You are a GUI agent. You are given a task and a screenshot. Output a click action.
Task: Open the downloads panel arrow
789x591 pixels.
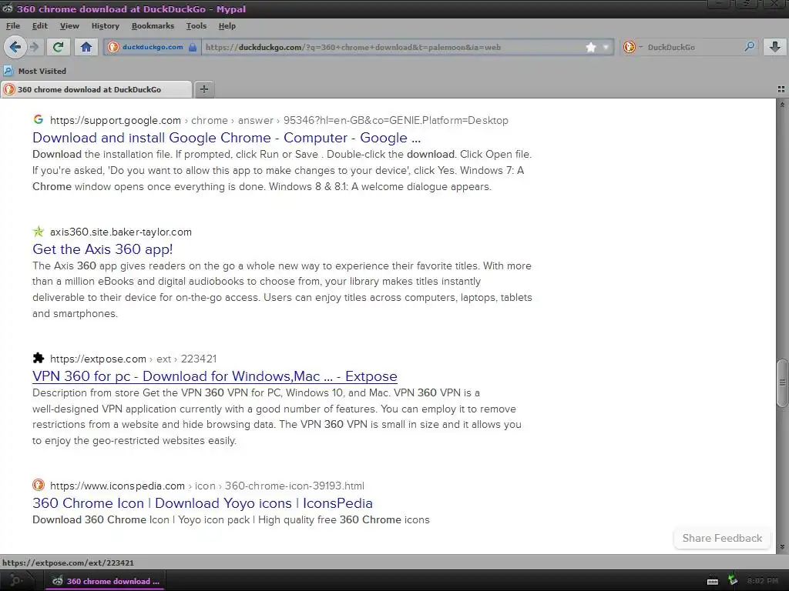(775, 47)
